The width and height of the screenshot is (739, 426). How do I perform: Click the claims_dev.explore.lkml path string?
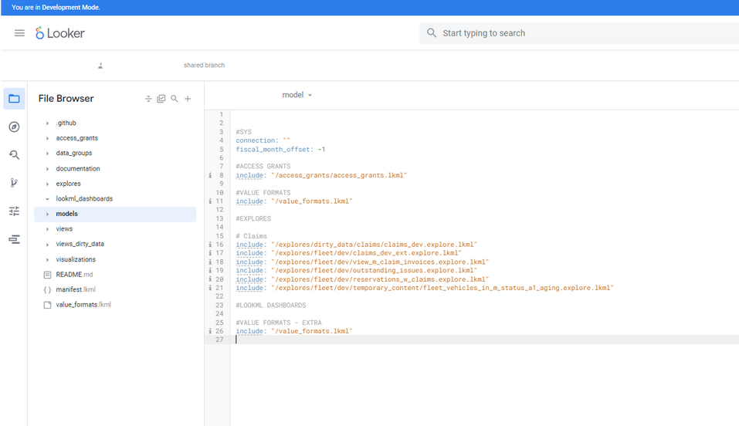point(375,245)
